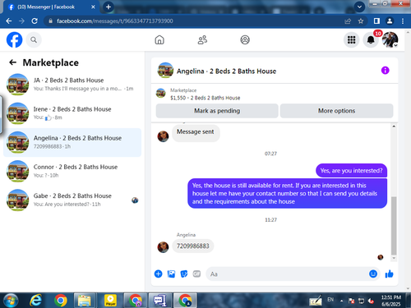Choose a sticker with the sticker icon
The image size is (411, 308).
pyautogui.click(x=184, y=274)
